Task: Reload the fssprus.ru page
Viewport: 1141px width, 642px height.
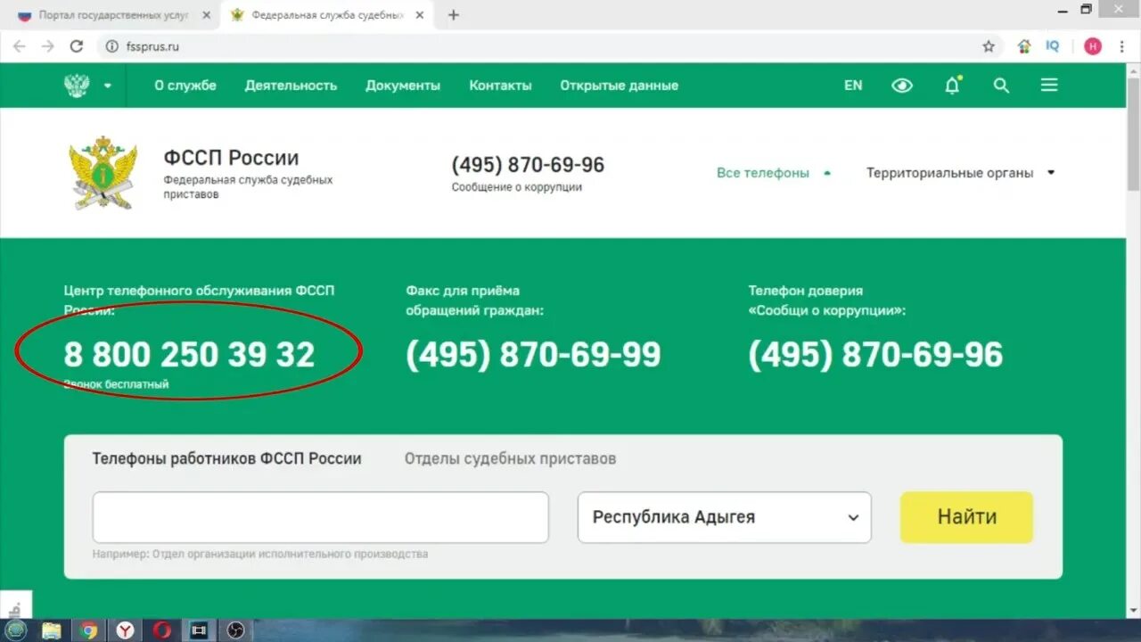Action: pyautogui.click(x=77, y=46)
